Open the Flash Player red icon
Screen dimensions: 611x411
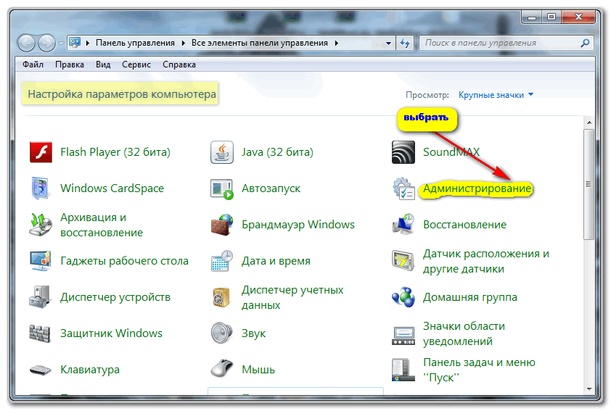(x=41, y=152)
